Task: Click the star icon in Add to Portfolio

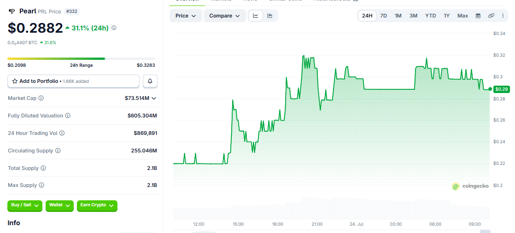Action: tap(15, 81)
